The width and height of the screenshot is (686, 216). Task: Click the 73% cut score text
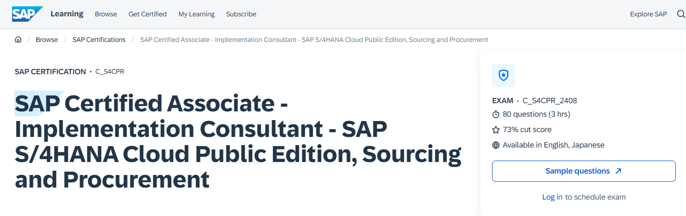[527, 130]
